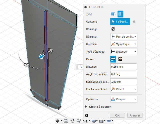Screen dimensions: 160x124
Task: Open the Display Settings monitor icon
Action: pos(94,121)
